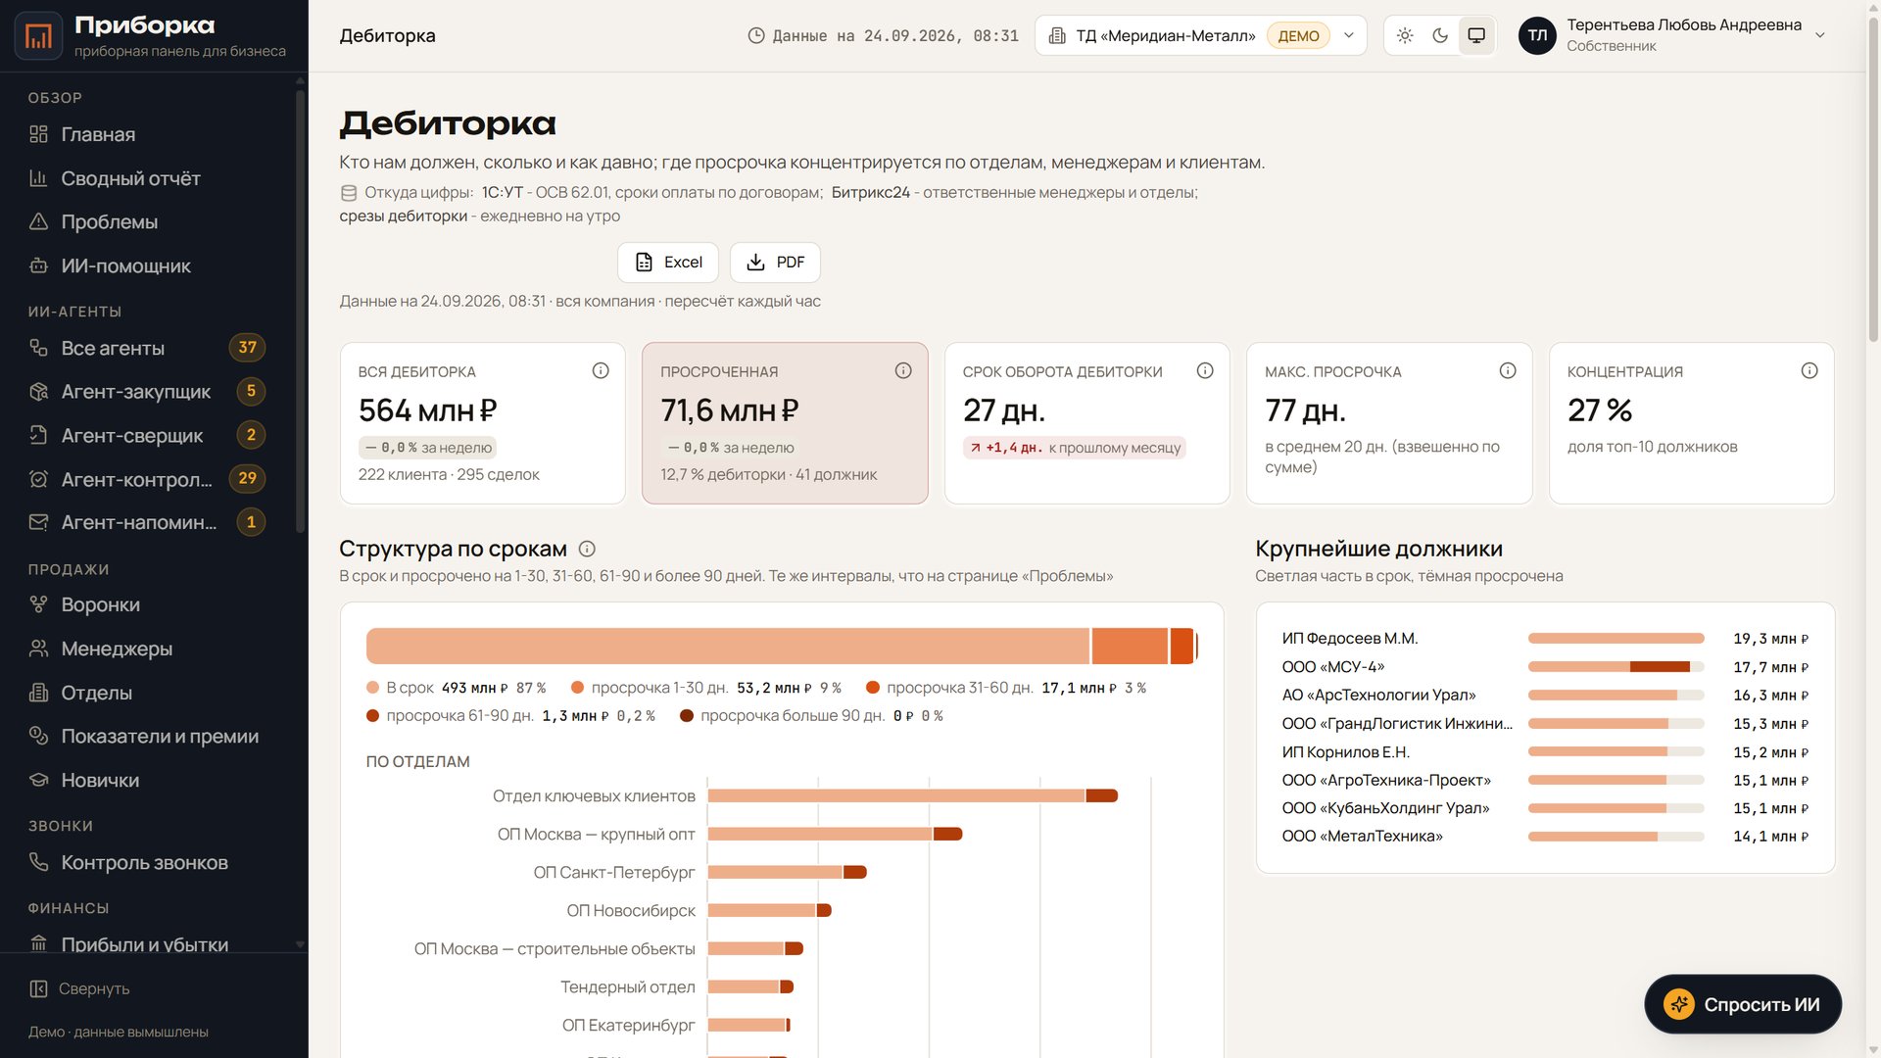The image size is (1881, 1058).
Task: Click the 37 badge on Все агенты
Action: pos(247,348)
